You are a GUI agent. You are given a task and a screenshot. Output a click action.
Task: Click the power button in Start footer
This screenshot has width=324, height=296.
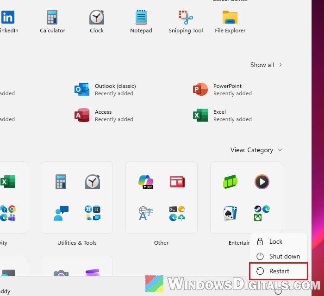point(278,291)
